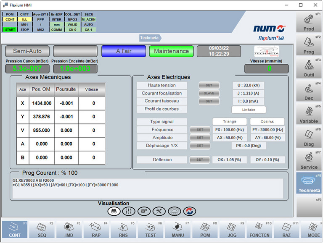Viewport: 323px width, 243px height.
Task: Open the Linéaire curve profile selector
Action: [x=249, y=110]
